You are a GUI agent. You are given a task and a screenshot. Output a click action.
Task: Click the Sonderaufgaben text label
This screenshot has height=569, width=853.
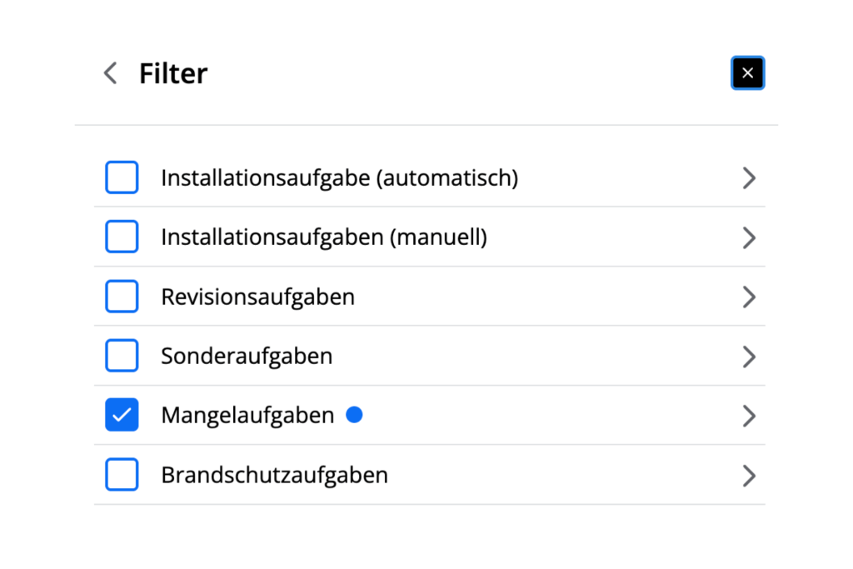(x=247, y=356)
